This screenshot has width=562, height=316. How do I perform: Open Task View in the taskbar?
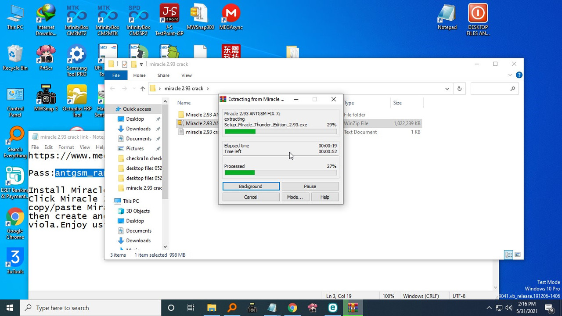coord(191,308)
